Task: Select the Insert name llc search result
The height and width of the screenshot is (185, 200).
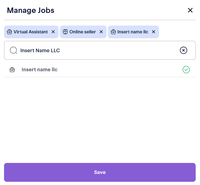Action: (x=39, y=70)
